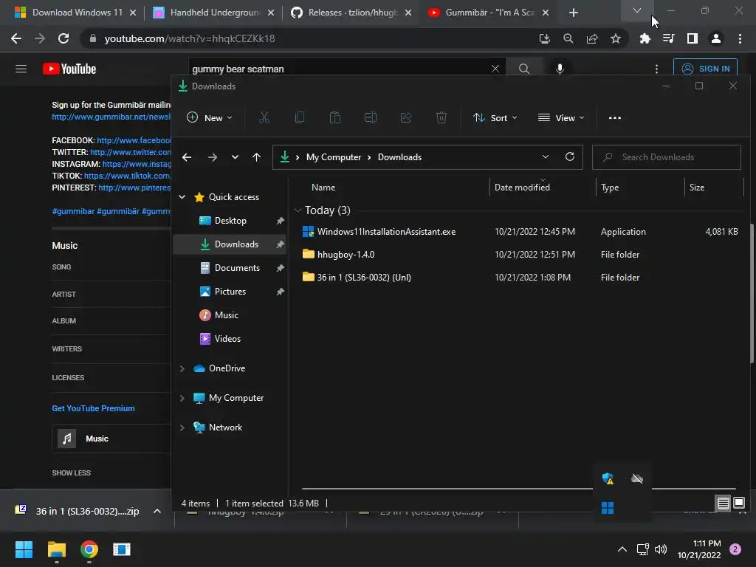Click the Copy icon in Explorer toolbar
The image size is (756, 567).
[x=300, y=117]
